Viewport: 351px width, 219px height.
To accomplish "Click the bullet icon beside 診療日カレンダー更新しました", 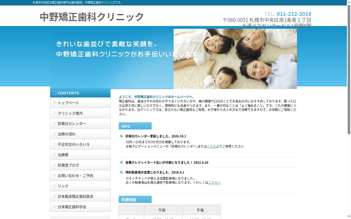I will 121,136.
